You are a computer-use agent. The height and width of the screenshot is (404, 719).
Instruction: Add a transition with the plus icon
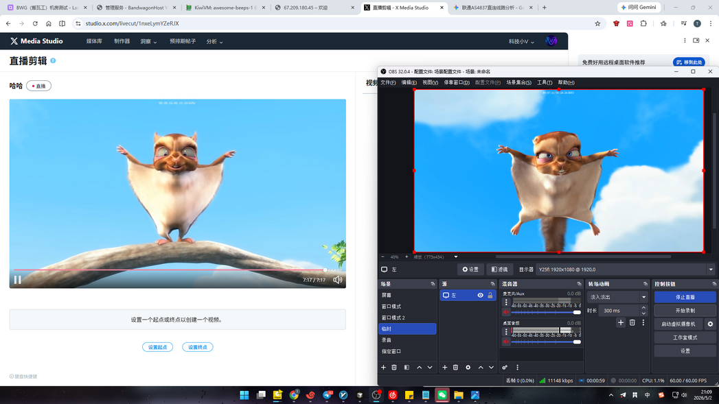point(620,322)
